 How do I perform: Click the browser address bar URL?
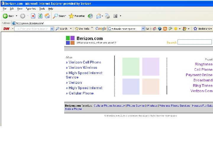click(x=30, y=23)
